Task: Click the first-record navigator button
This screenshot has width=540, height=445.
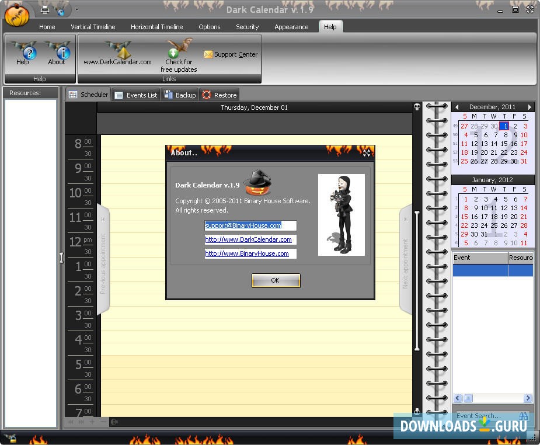Action: [70, 422]
